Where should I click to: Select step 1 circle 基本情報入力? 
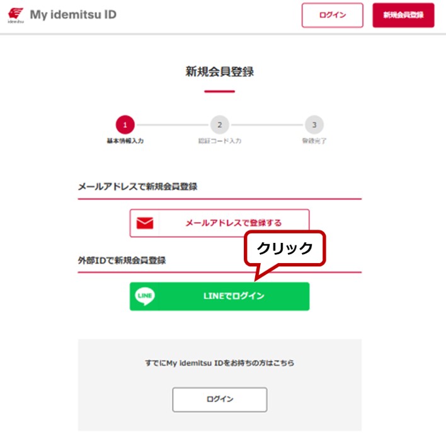[x=125, y=125]
